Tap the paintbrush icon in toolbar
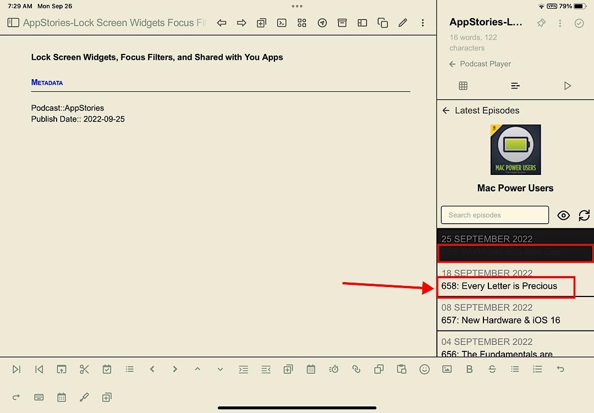 pos(84,397)
